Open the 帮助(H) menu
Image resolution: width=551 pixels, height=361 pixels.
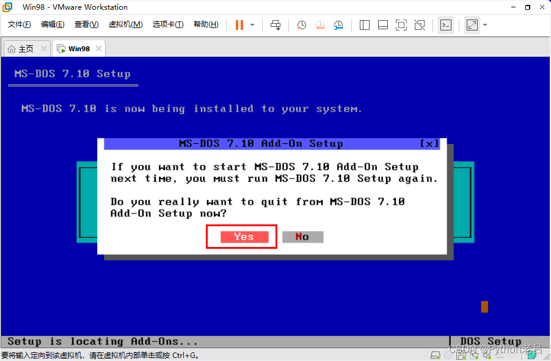(206, 24)
